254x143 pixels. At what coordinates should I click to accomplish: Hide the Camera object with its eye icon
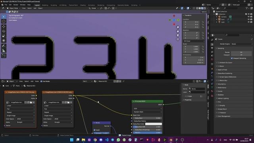tap(248, 17)
